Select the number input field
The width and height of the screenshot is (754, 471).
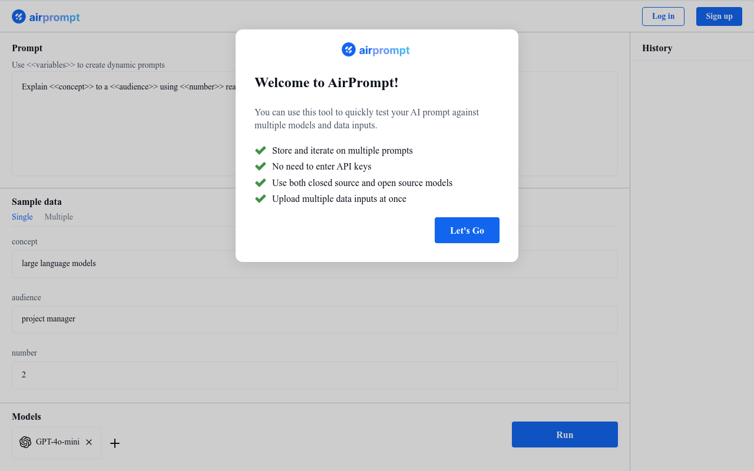(315, 375)
